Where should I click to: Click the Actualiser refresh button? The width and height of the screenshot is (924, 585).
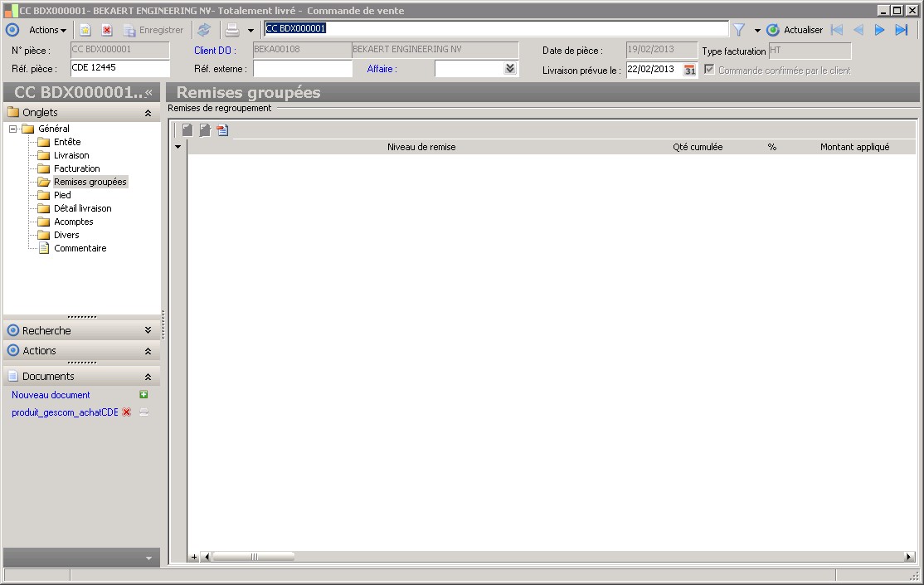point(795,30)
